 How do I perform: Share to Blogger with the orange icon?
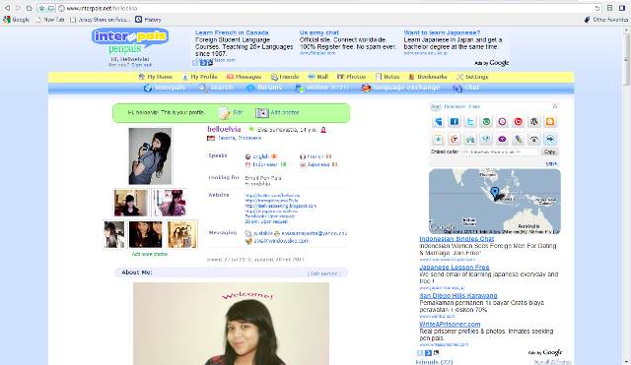point(550,122)
